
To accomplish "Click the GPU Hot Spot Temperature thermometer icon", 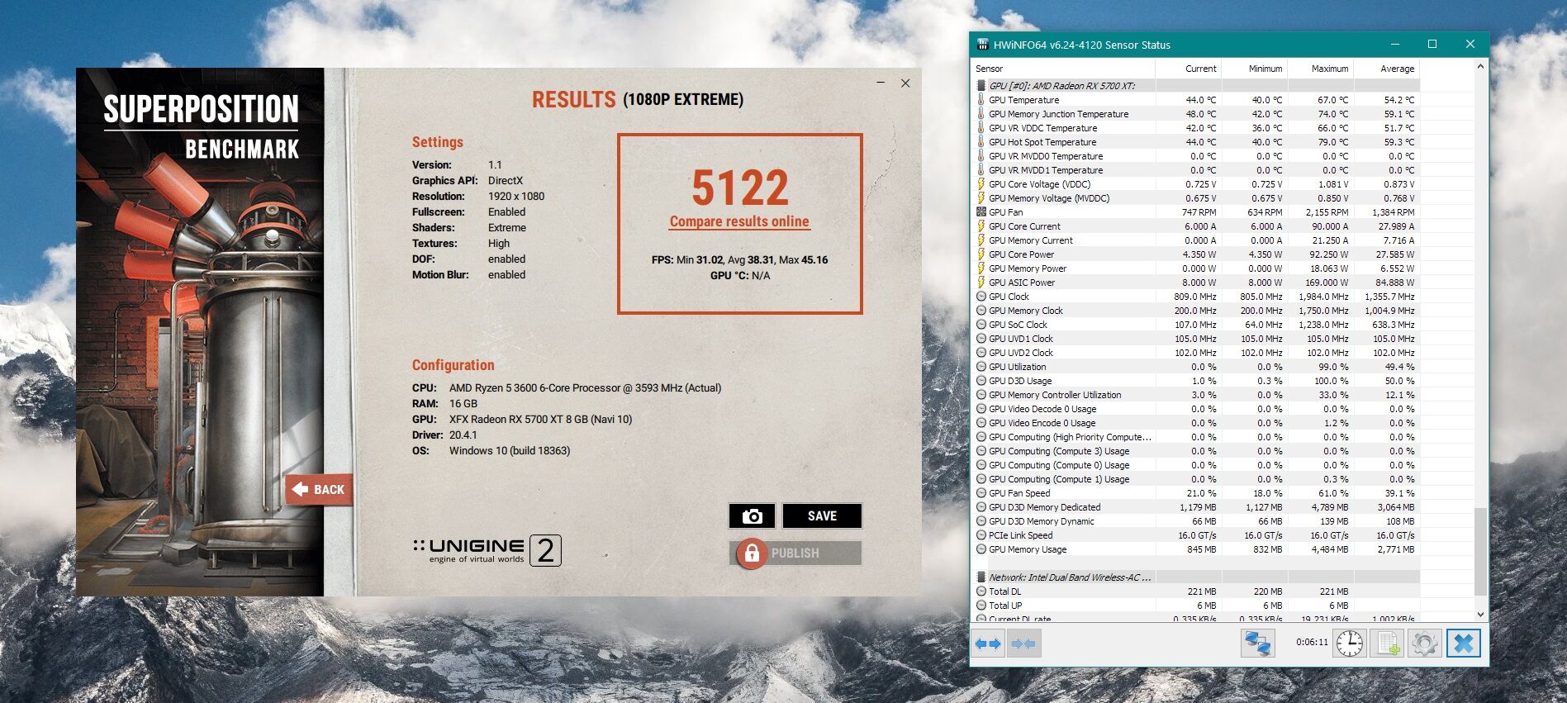I will 981,142.
